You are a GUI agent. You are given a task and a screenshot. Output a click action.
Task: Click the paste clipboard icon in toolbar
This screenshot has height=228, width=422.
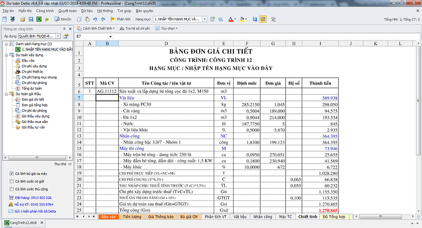click(x=87, y=20)
